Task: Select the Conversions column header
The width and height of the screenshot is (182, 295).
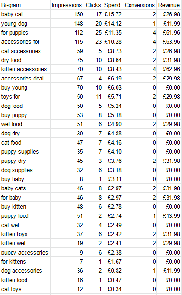Action: [x=140, y=5]
